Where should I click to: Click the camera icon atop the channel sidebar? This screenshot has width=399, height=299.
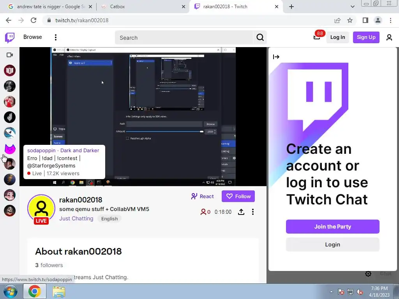[x=10, y=55]
